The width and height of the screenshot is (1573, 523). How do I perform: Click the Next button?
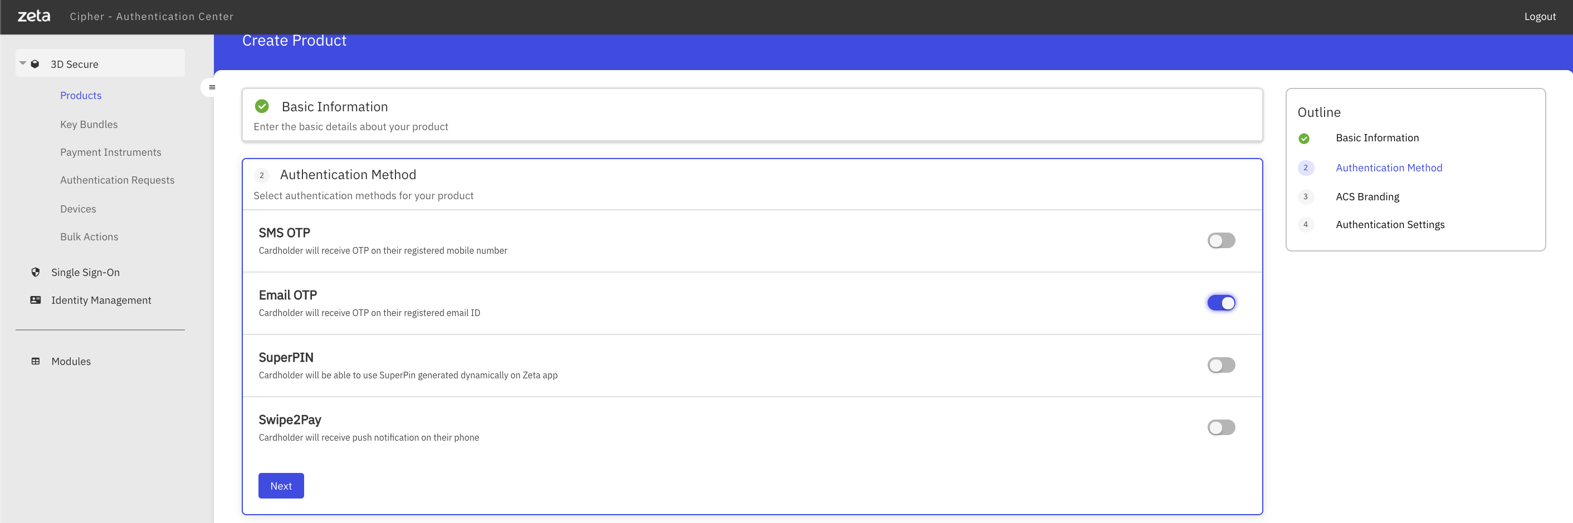click(x=281, y=485)
